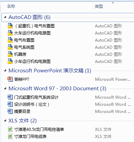Select the AutoCAD 图形 (6) group header
Screen dimensions: 134x142
(x=29, y=17)
